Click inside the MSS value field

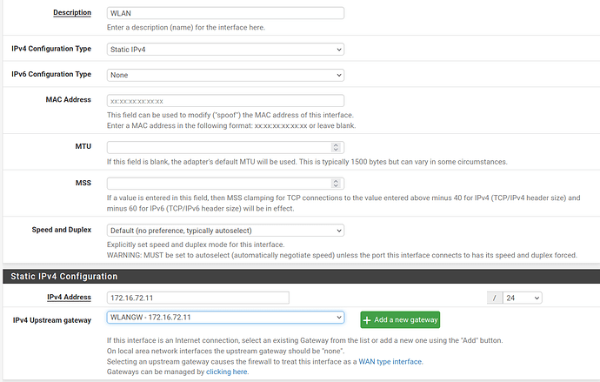coord(217,183)
